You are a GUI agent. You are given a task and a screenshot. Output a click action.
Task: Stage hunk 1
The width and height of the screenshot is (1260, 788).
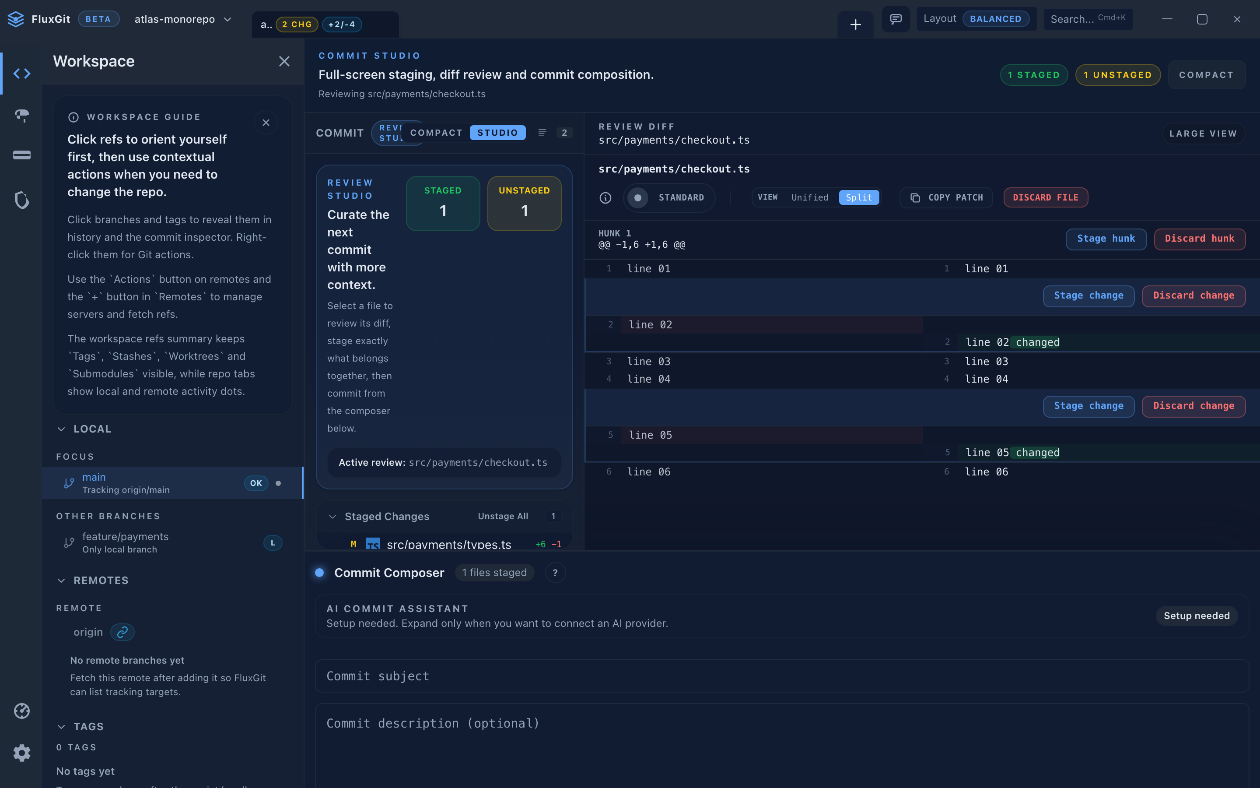tap(1106, 239)
